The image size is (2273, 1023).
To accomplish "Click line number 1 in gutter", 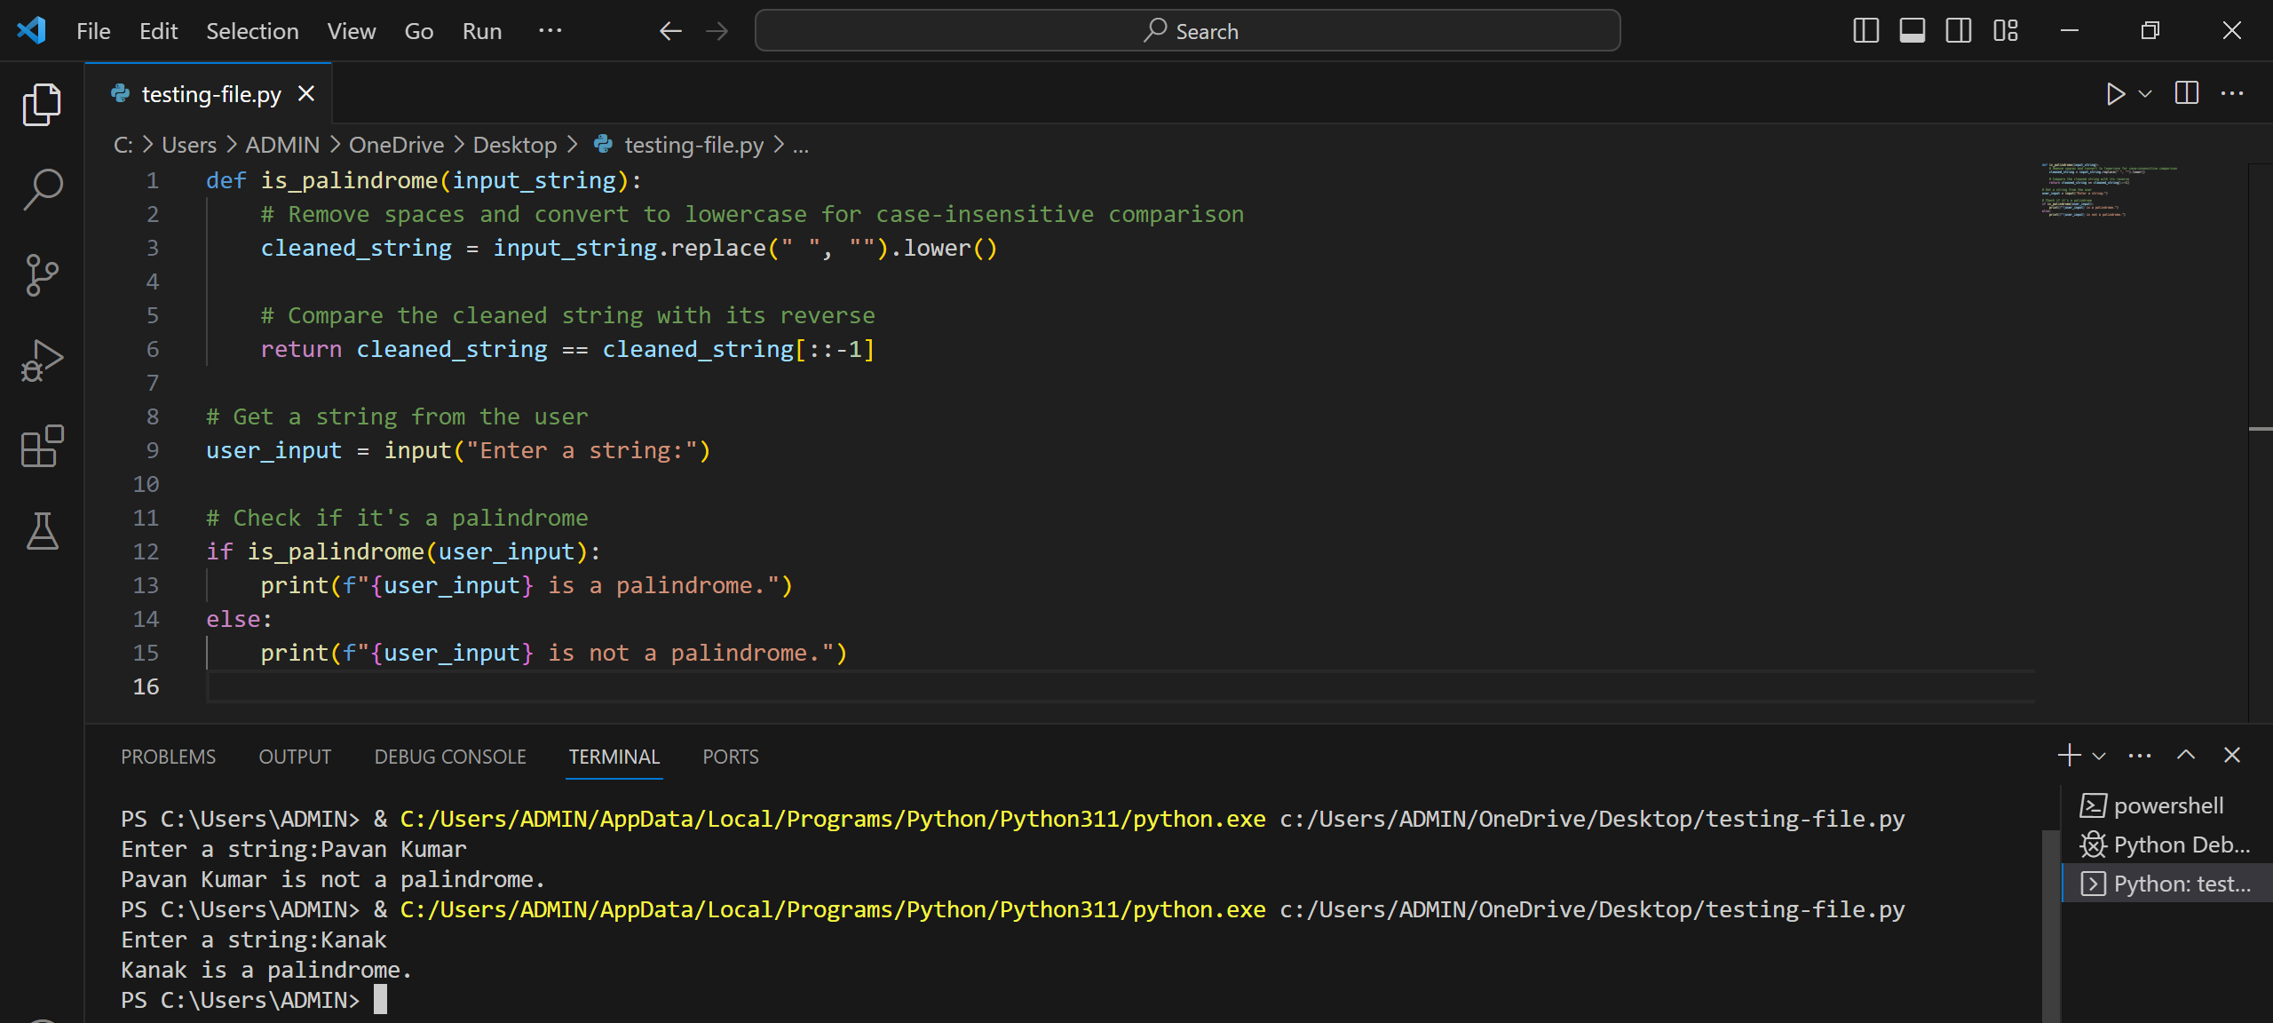I will coord(152,180).
